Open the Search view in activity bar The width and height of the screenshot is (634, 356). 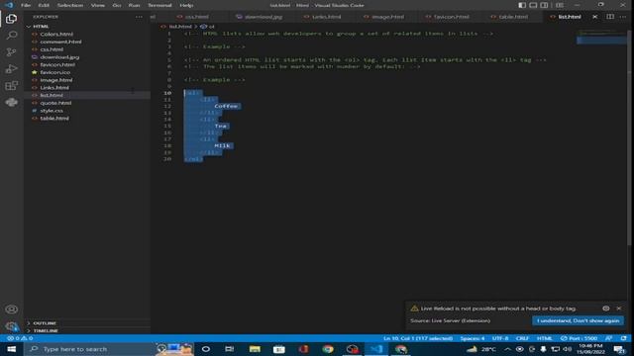click(11, 36)
